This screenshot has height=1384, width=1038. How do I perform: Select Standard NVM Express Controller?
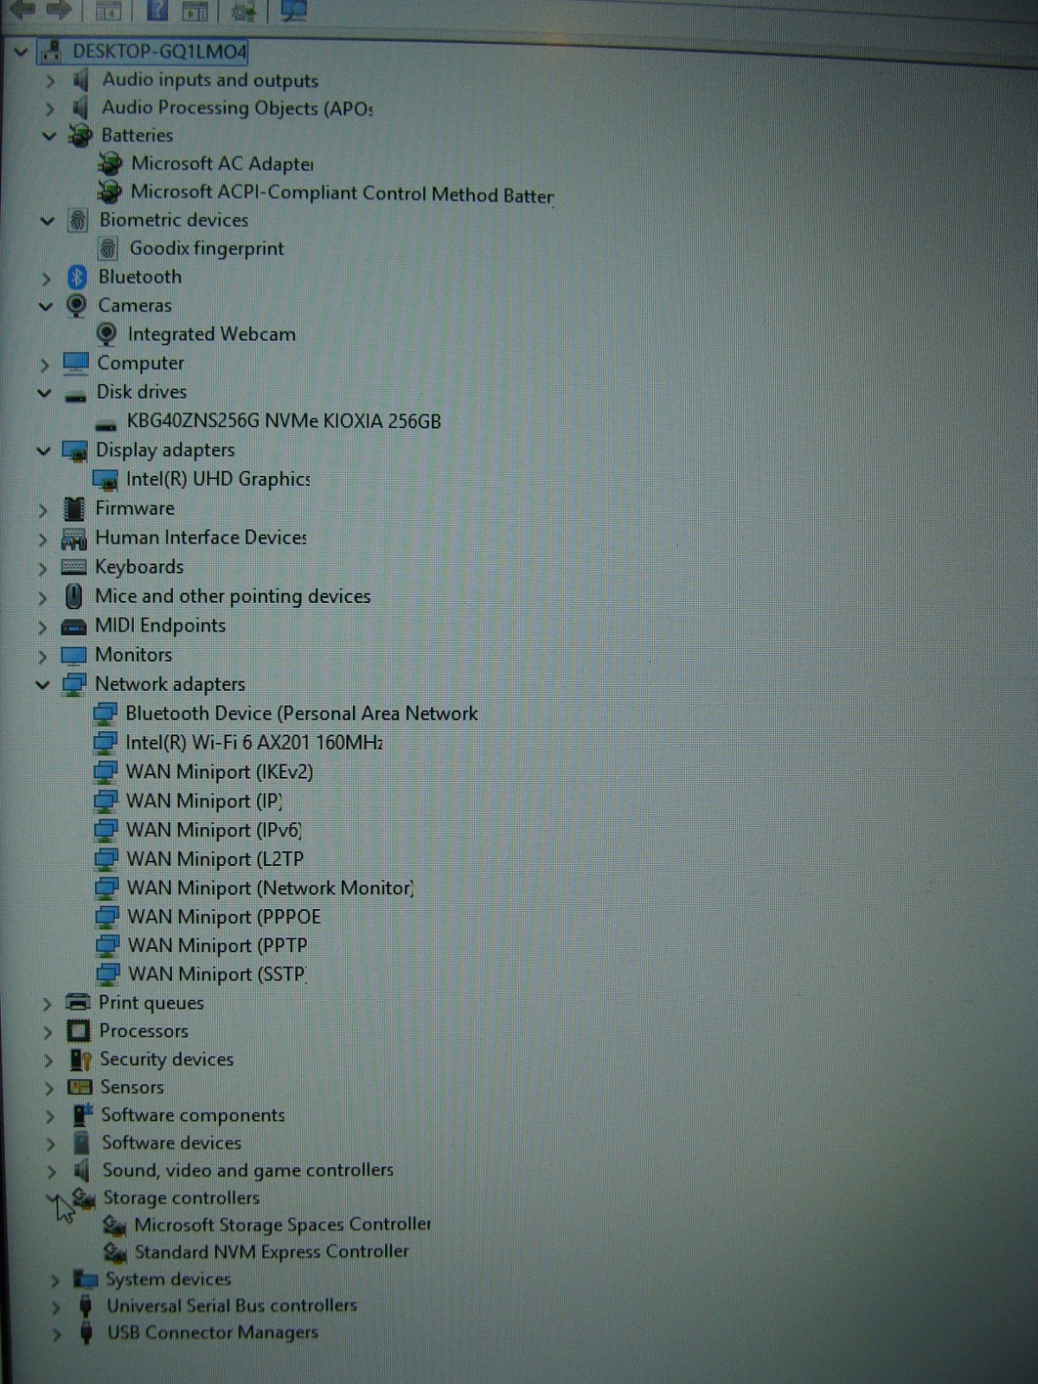click(272, 1252)
